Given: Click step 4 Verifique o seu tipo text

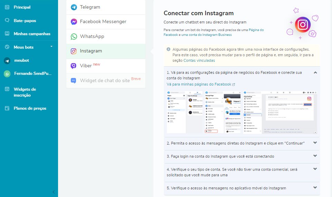Looking at the screenshot, I should (232, 172).
